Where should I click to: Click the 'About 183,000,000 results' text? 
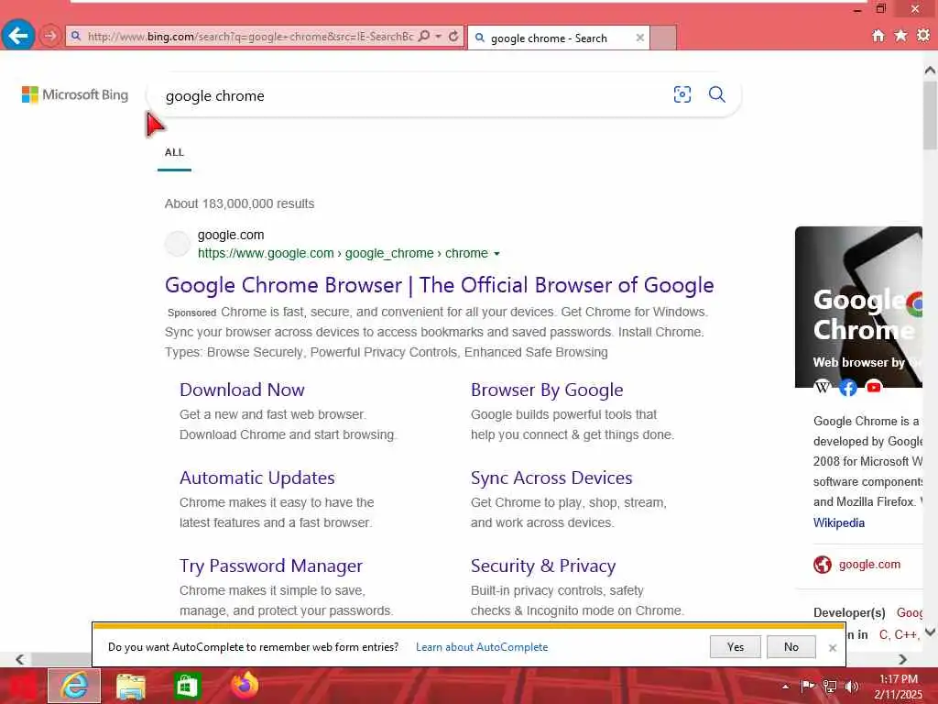coord(239,203)
